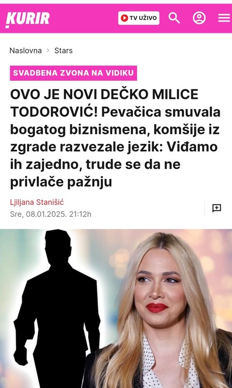Open the search magnifier icon
232x388 pixels.
tap(174, 18)
